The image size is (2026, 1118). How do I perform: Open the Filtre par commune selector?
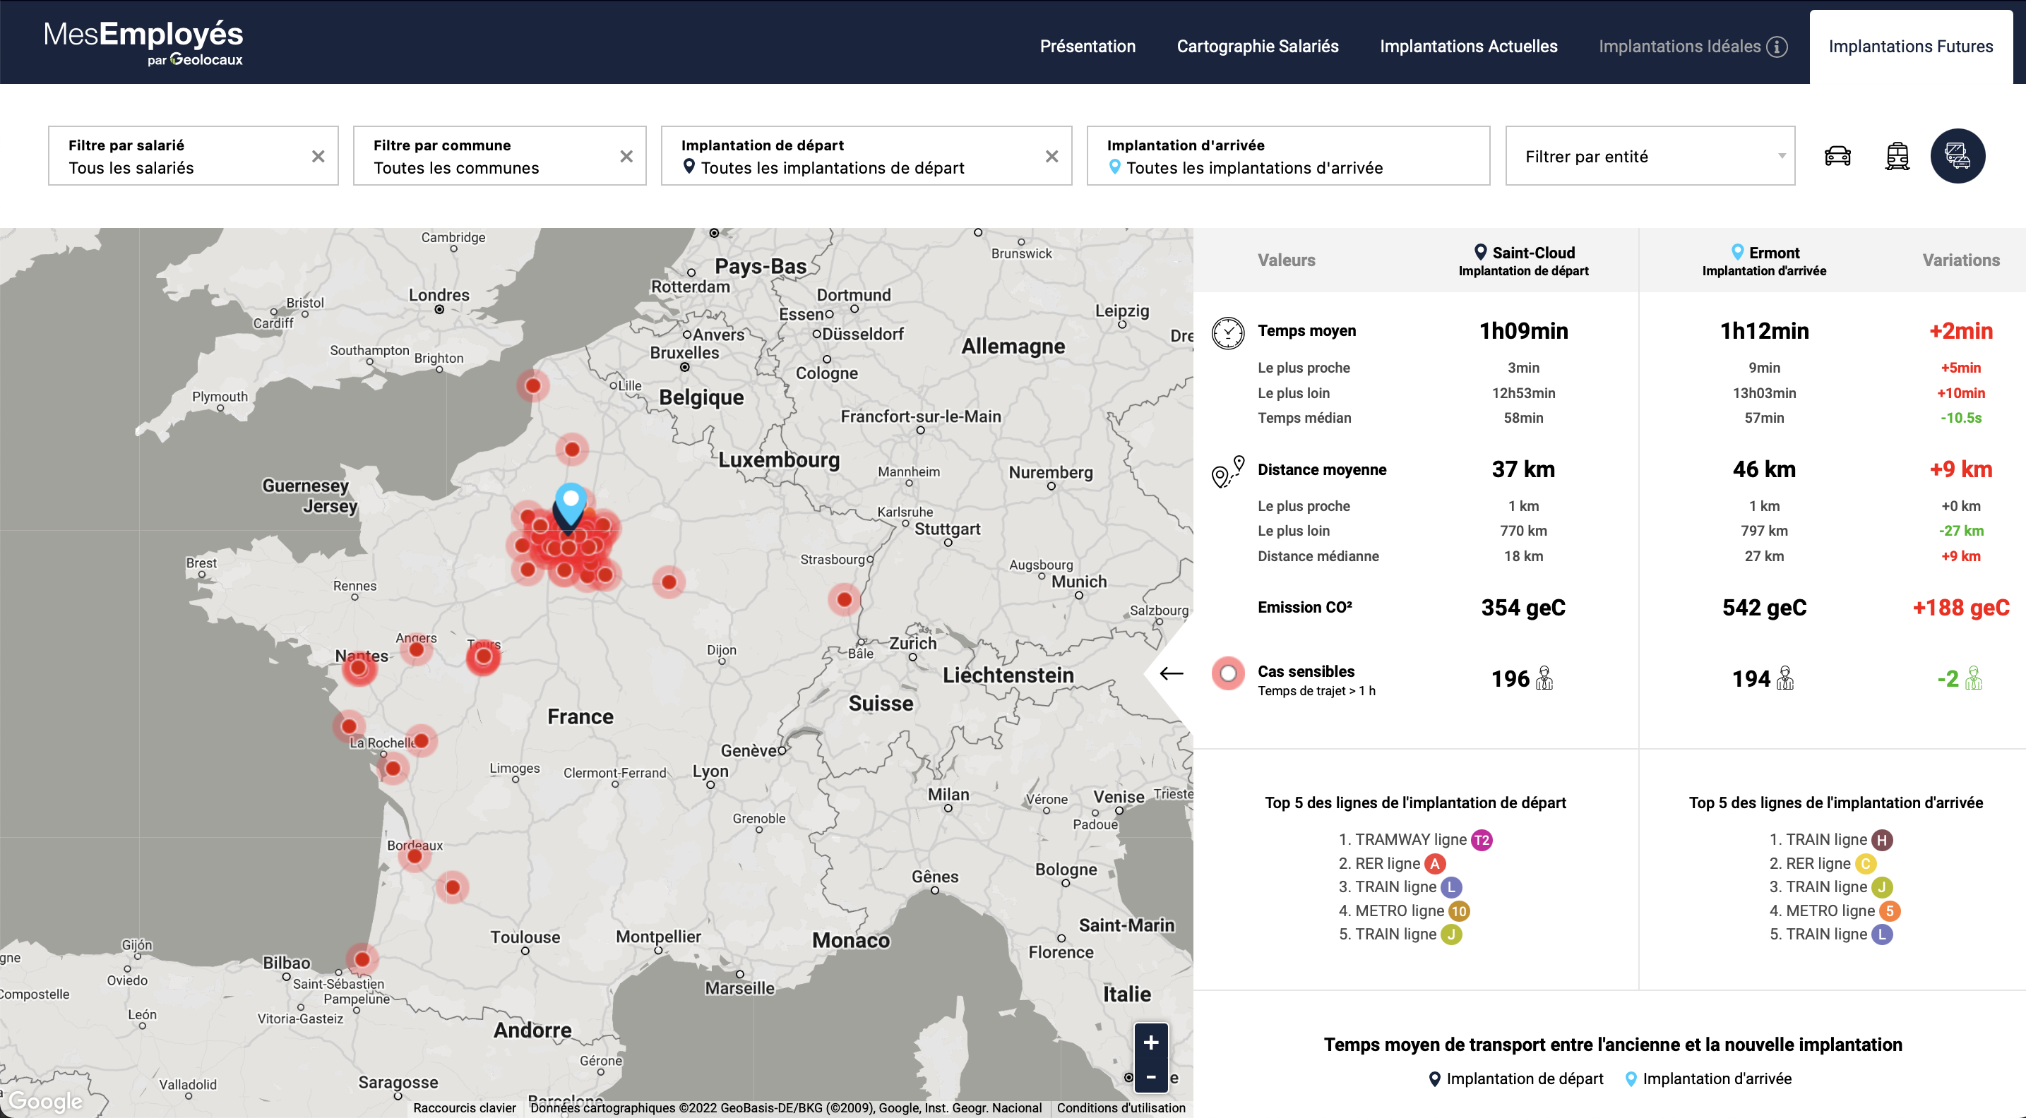pos(488,157)
